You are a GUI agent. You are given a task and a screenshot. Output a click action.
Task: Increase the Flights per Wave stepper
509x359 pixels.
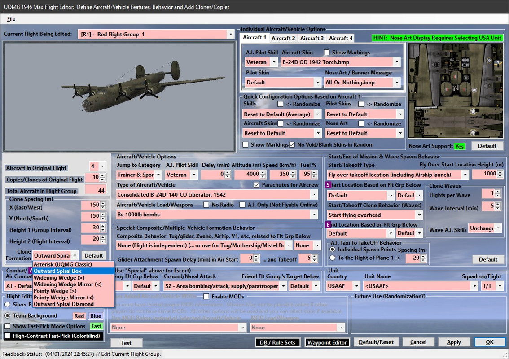(498, 191)
